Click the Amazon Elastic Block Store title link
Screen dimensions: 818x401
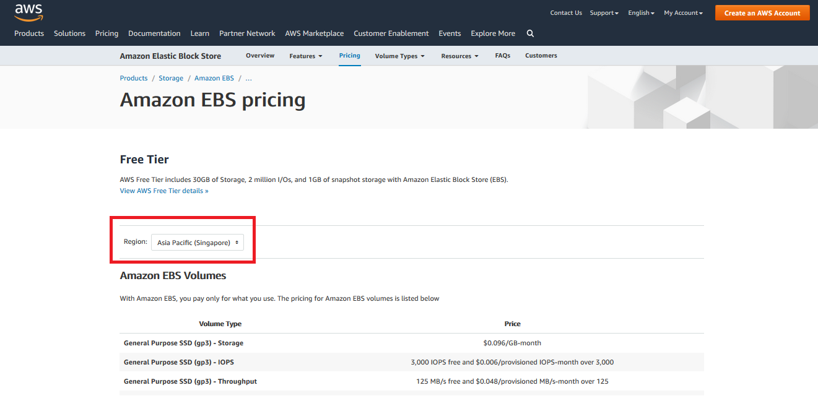tap(170, 56)
